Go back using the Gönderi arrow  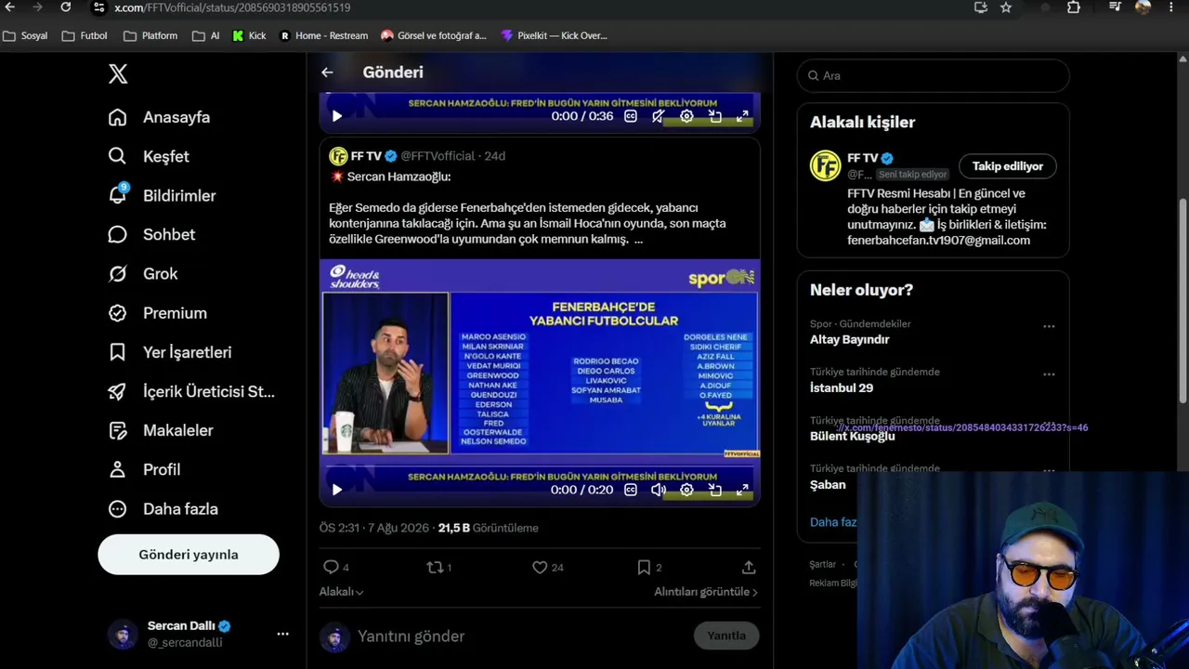pos(327,72)
